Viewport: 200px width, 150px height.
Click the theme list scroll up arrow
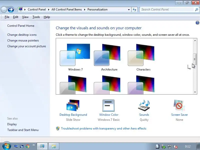tap(195, 40)
